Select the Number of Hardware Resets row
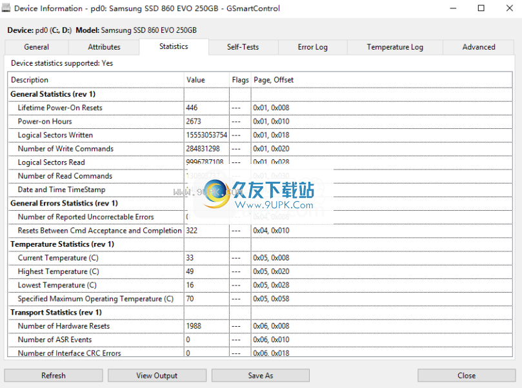 pyautogui.click(x=260, y=326)
